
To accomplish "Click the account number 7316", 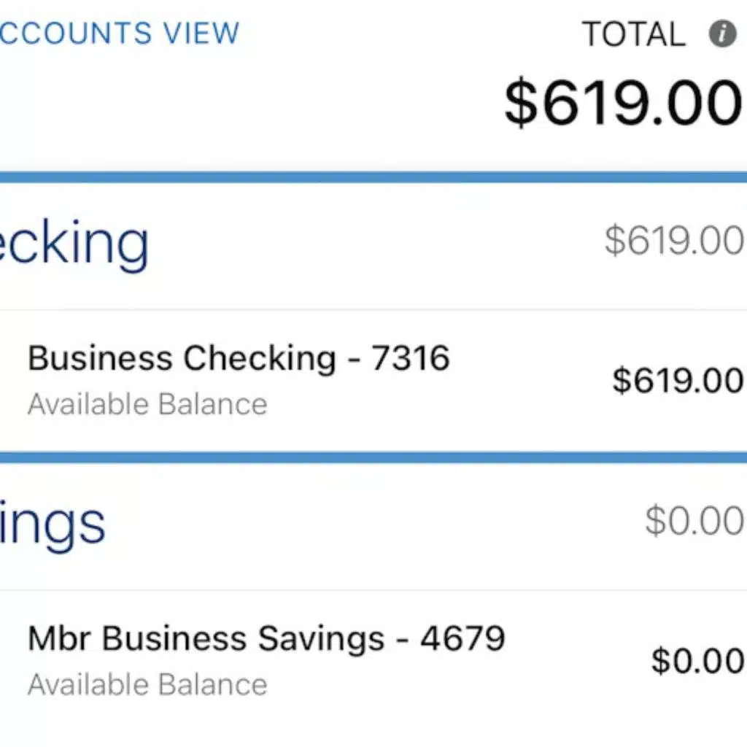I will click(x=410, y=358).
